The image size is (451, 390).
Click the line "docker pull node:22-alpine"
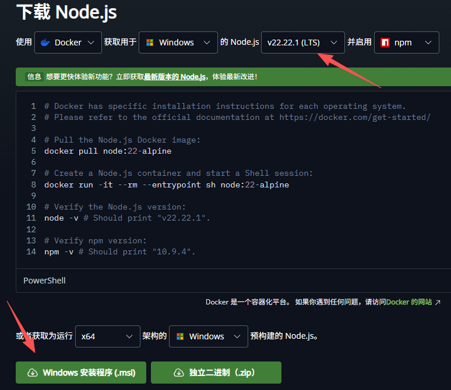pos(108,151)
